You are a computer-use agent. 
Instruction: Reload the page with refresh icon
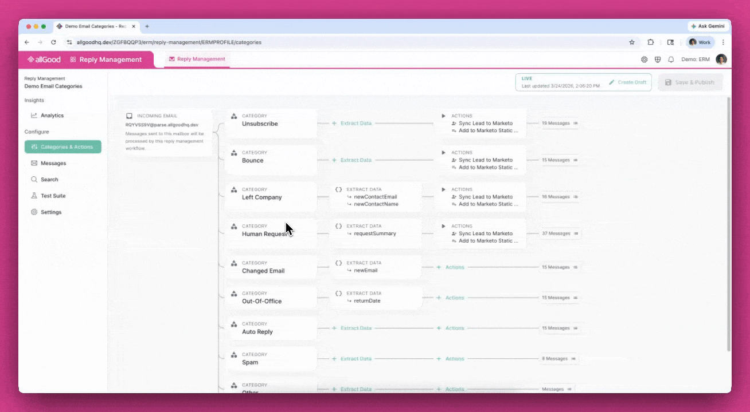tap(53, 42)
